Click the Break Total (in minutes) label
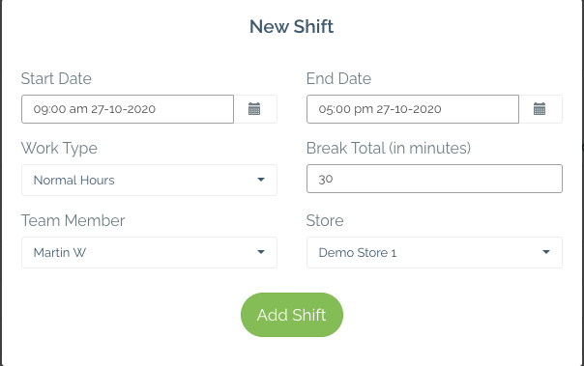This screenshot has height=366, width=584. pos(389,148)
